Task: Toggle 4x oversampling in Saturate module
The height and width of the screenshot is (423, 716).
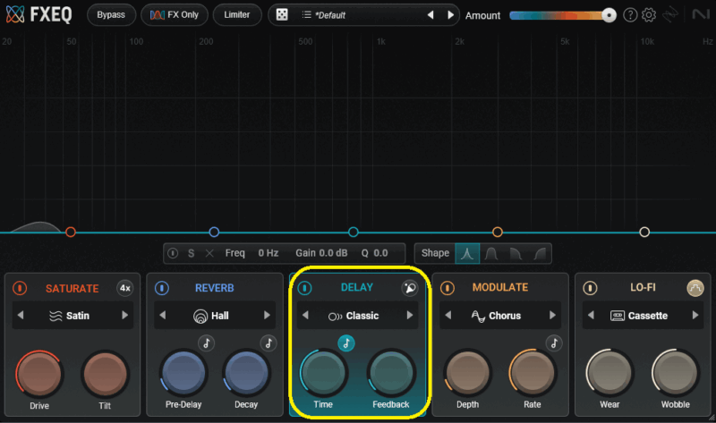Action: click(x=125, y=288)
